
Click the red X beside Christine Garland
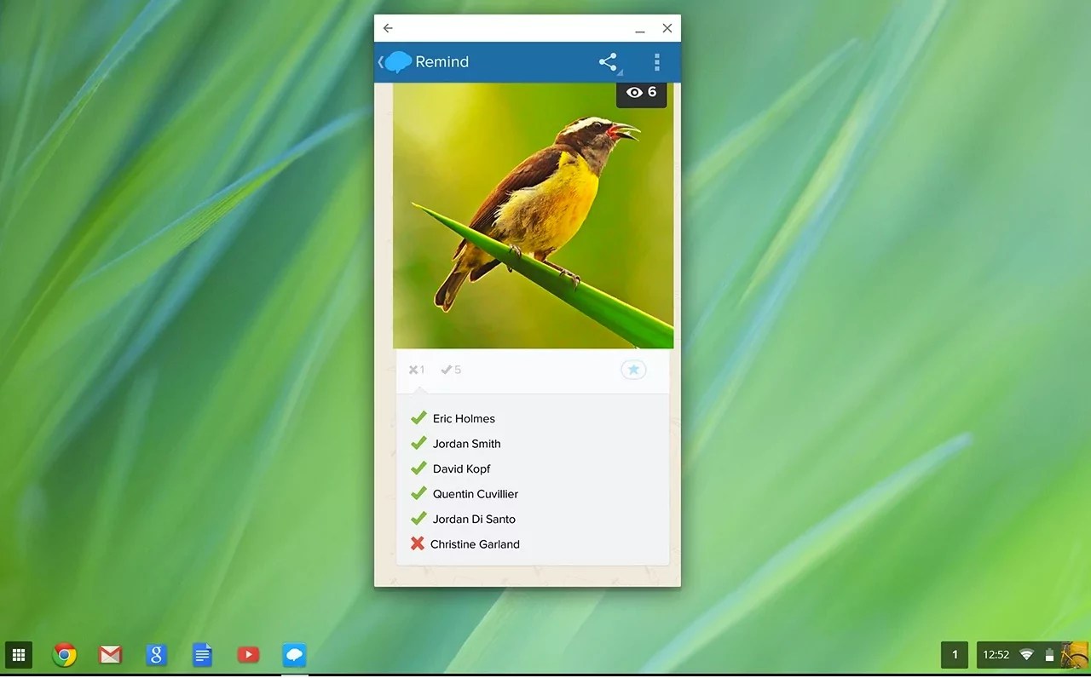pyautogui.click(x=418, y=543)
